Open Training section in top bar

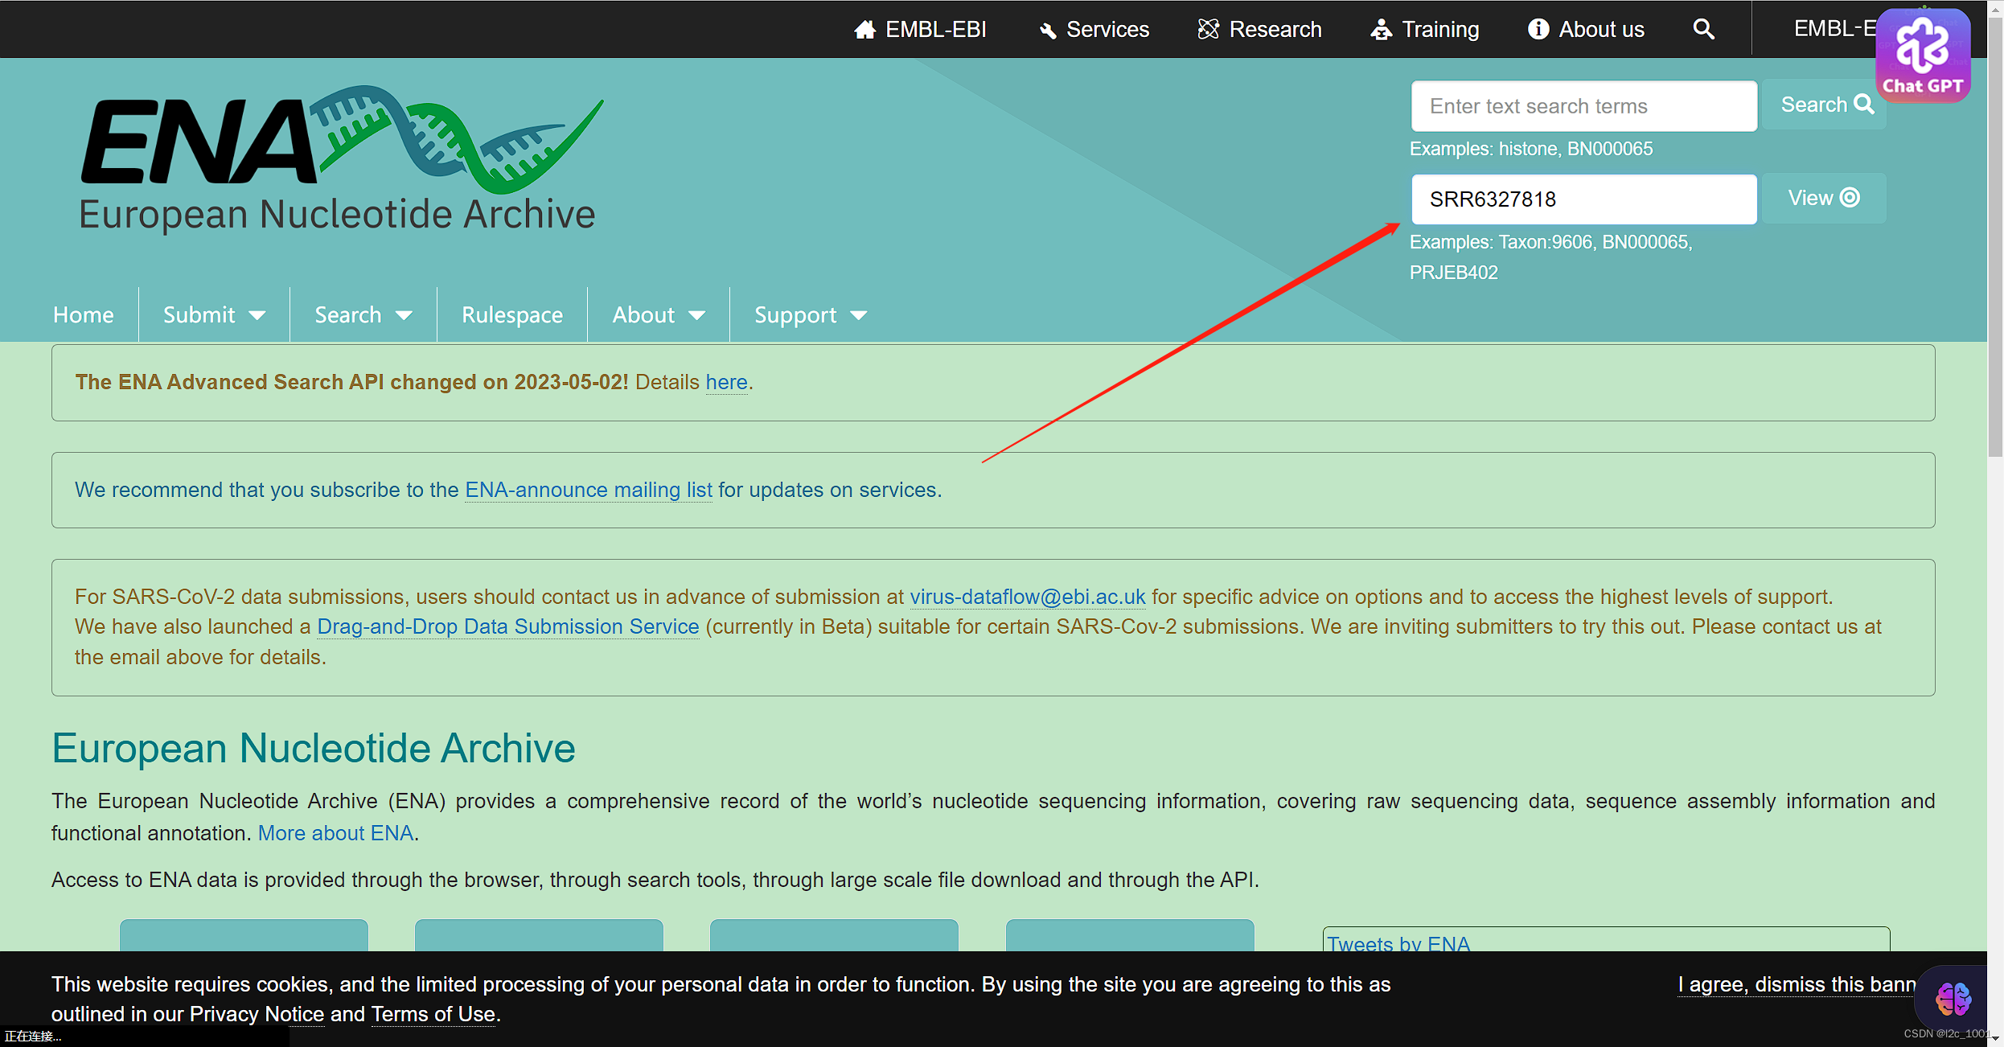click(x=1424, y=30)
